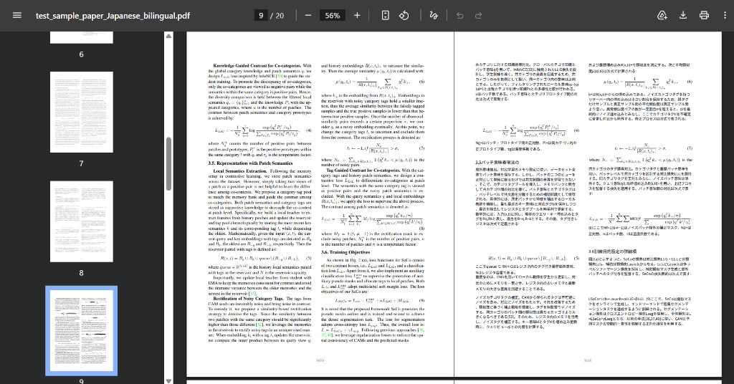Screen dimensions: 734x384
Task: Zoom out with the minus button
Action: [308, 16]
